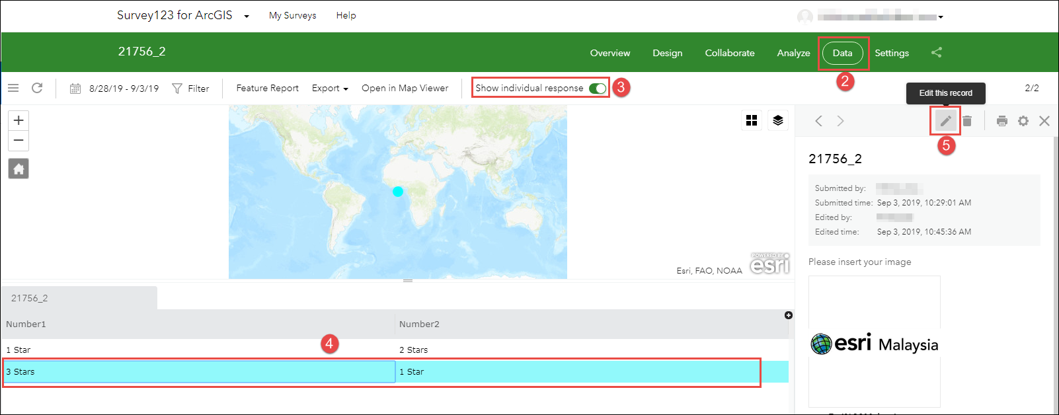Click Open in Map Viewer
Image resolution: width=1059 pixels, height=415 pixels.
click(405, 89)
